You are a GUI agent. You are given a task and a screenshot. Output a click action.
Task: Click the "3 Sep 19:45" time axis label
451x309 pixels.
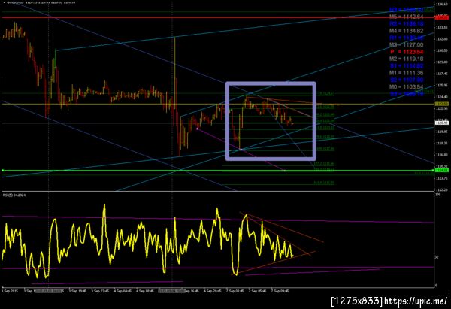77,291
